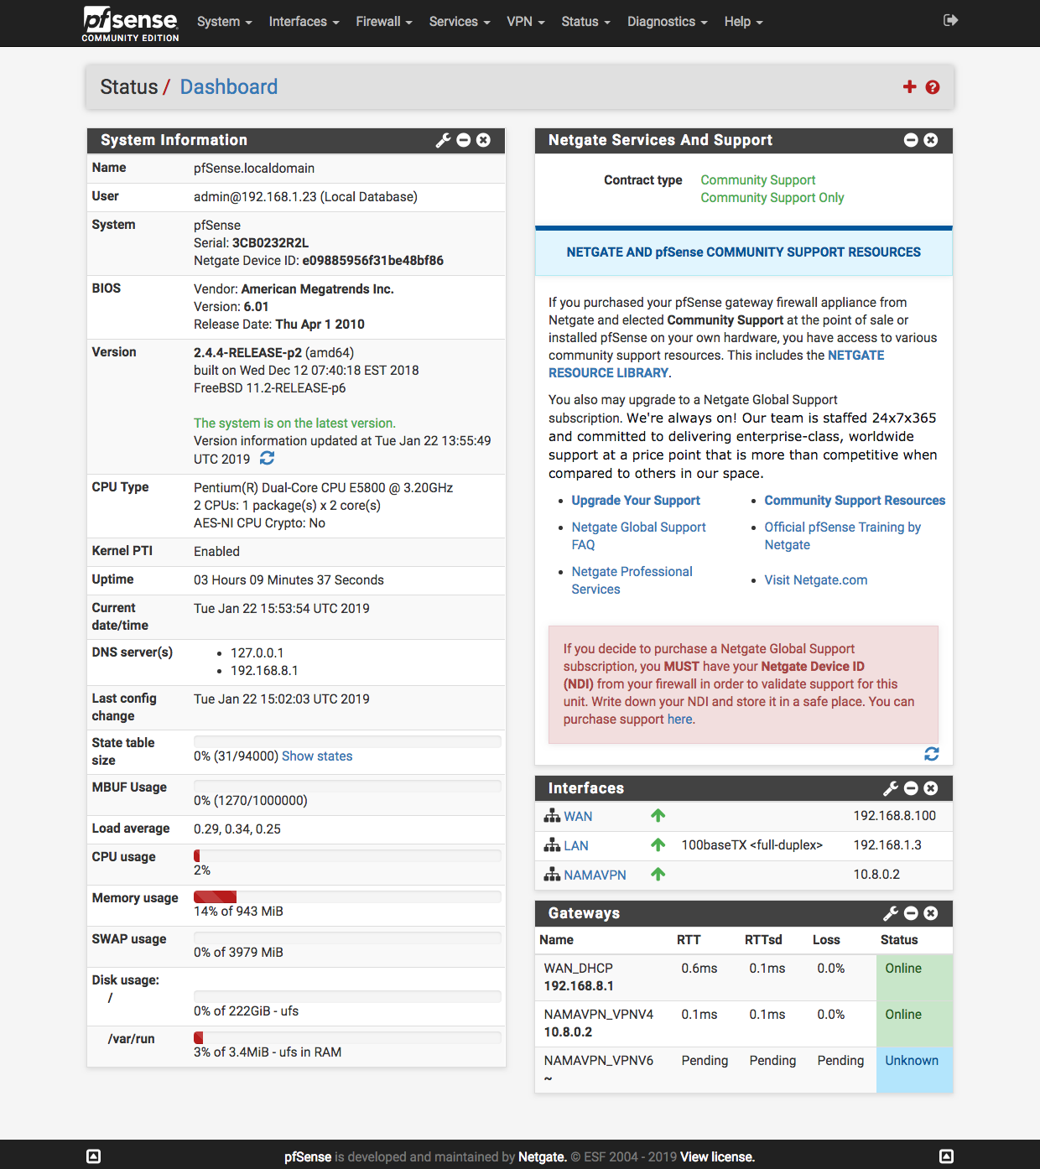Click the Show states link
The width and height of the screenshot is (1040, 1169).
pyautogui.click(x=317, y=756)
